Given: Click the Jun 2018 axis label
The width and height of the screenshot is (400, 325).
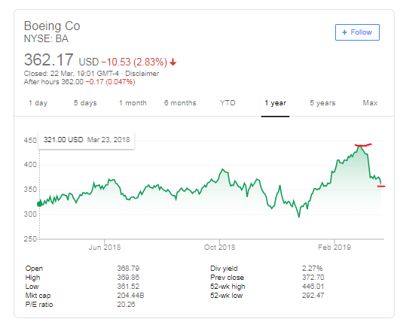Looking at the screenshot, I should 105,248.
